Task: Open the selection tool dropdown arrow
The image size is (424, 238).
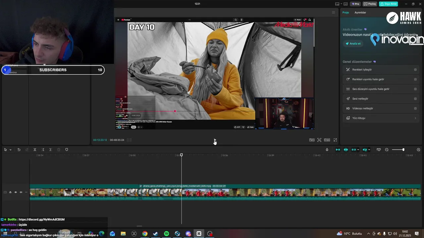Action: pyautogui.click(x=10, y=150)
